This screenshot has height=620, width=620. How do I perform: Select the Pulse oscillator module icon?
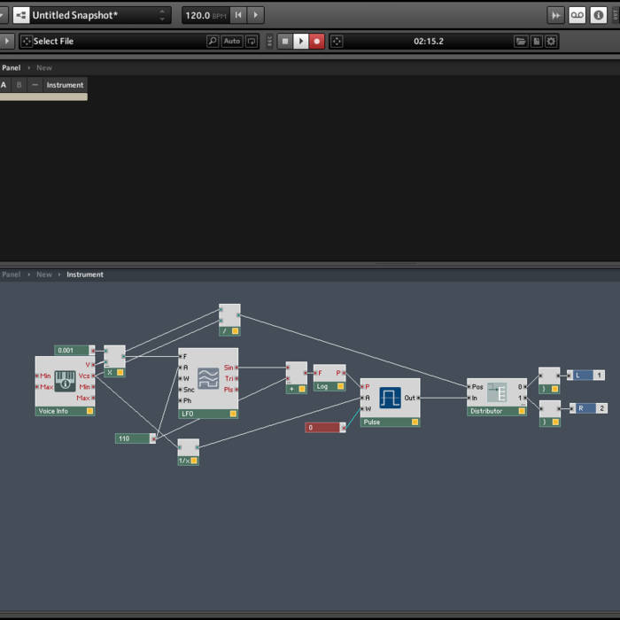pos(390,398)
